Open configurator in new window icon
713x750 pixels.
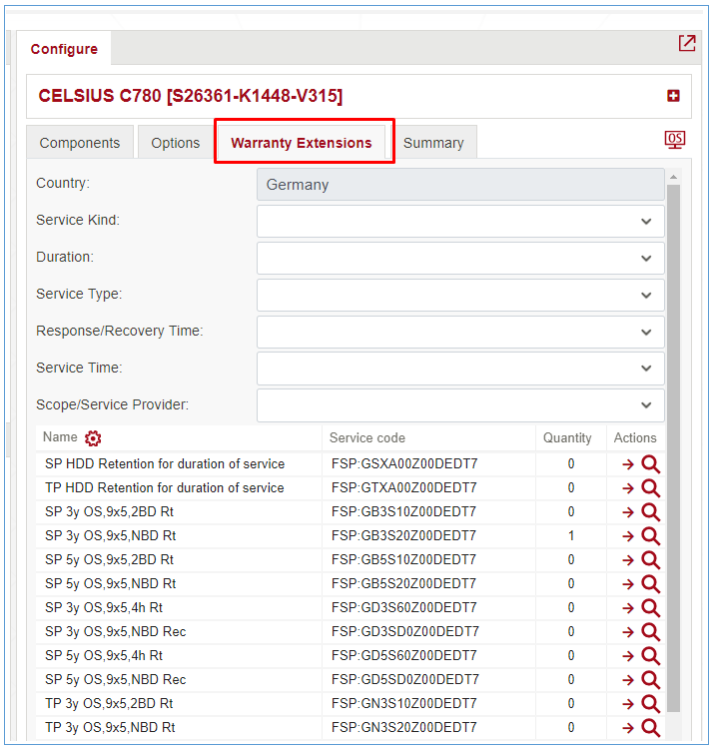pos(687,44)
